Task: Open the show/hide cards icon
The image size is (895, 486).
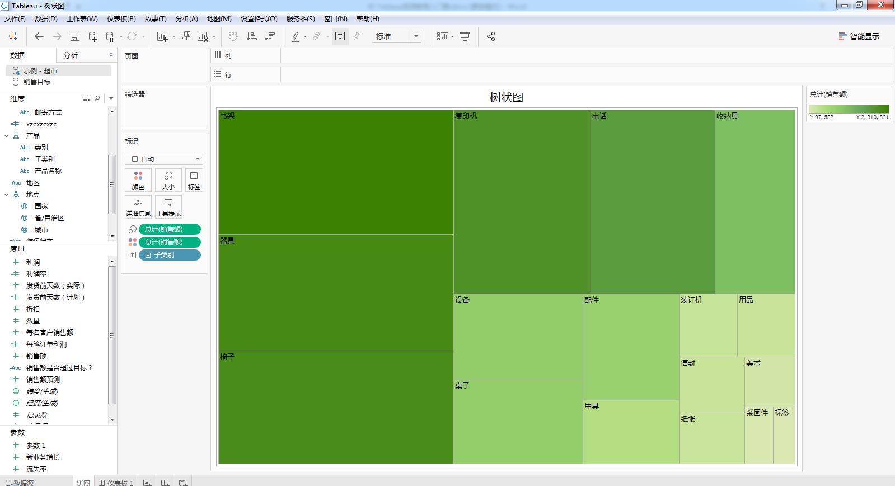Action: pyautogui.click(x=442, y=36)
